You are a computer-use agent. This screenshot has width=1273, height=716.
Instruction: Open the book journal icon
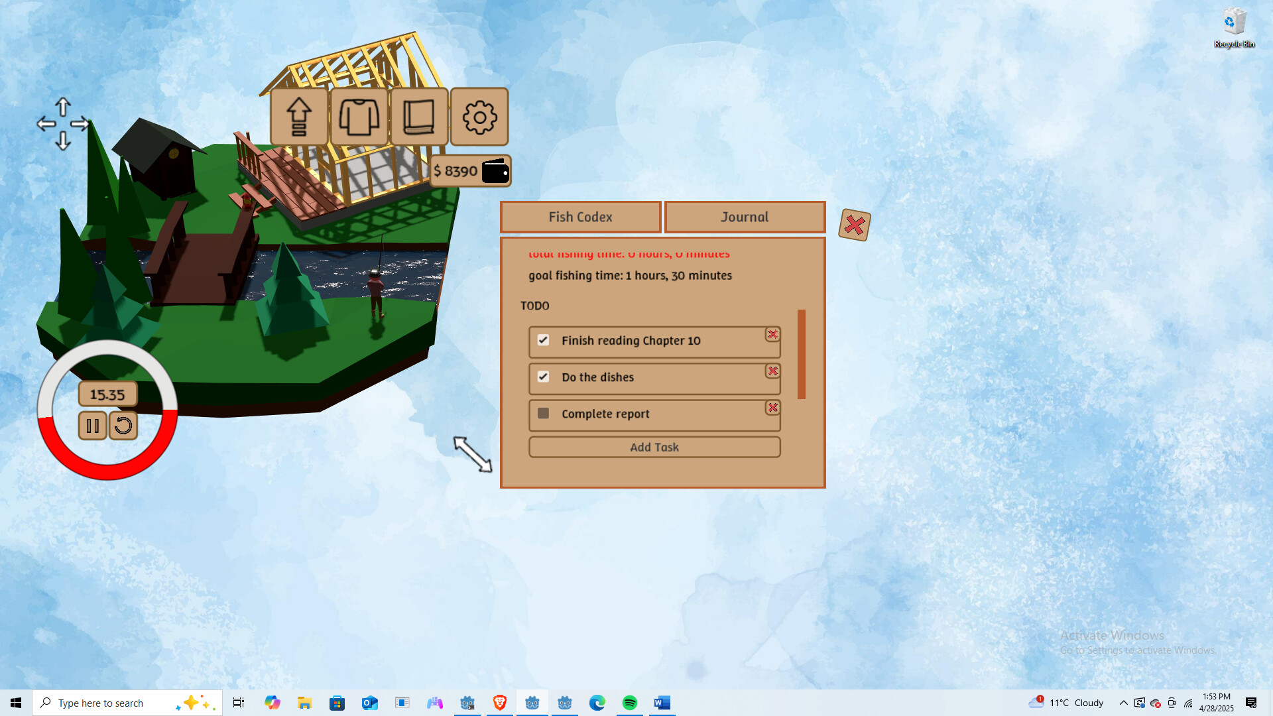tap(419, 117)
